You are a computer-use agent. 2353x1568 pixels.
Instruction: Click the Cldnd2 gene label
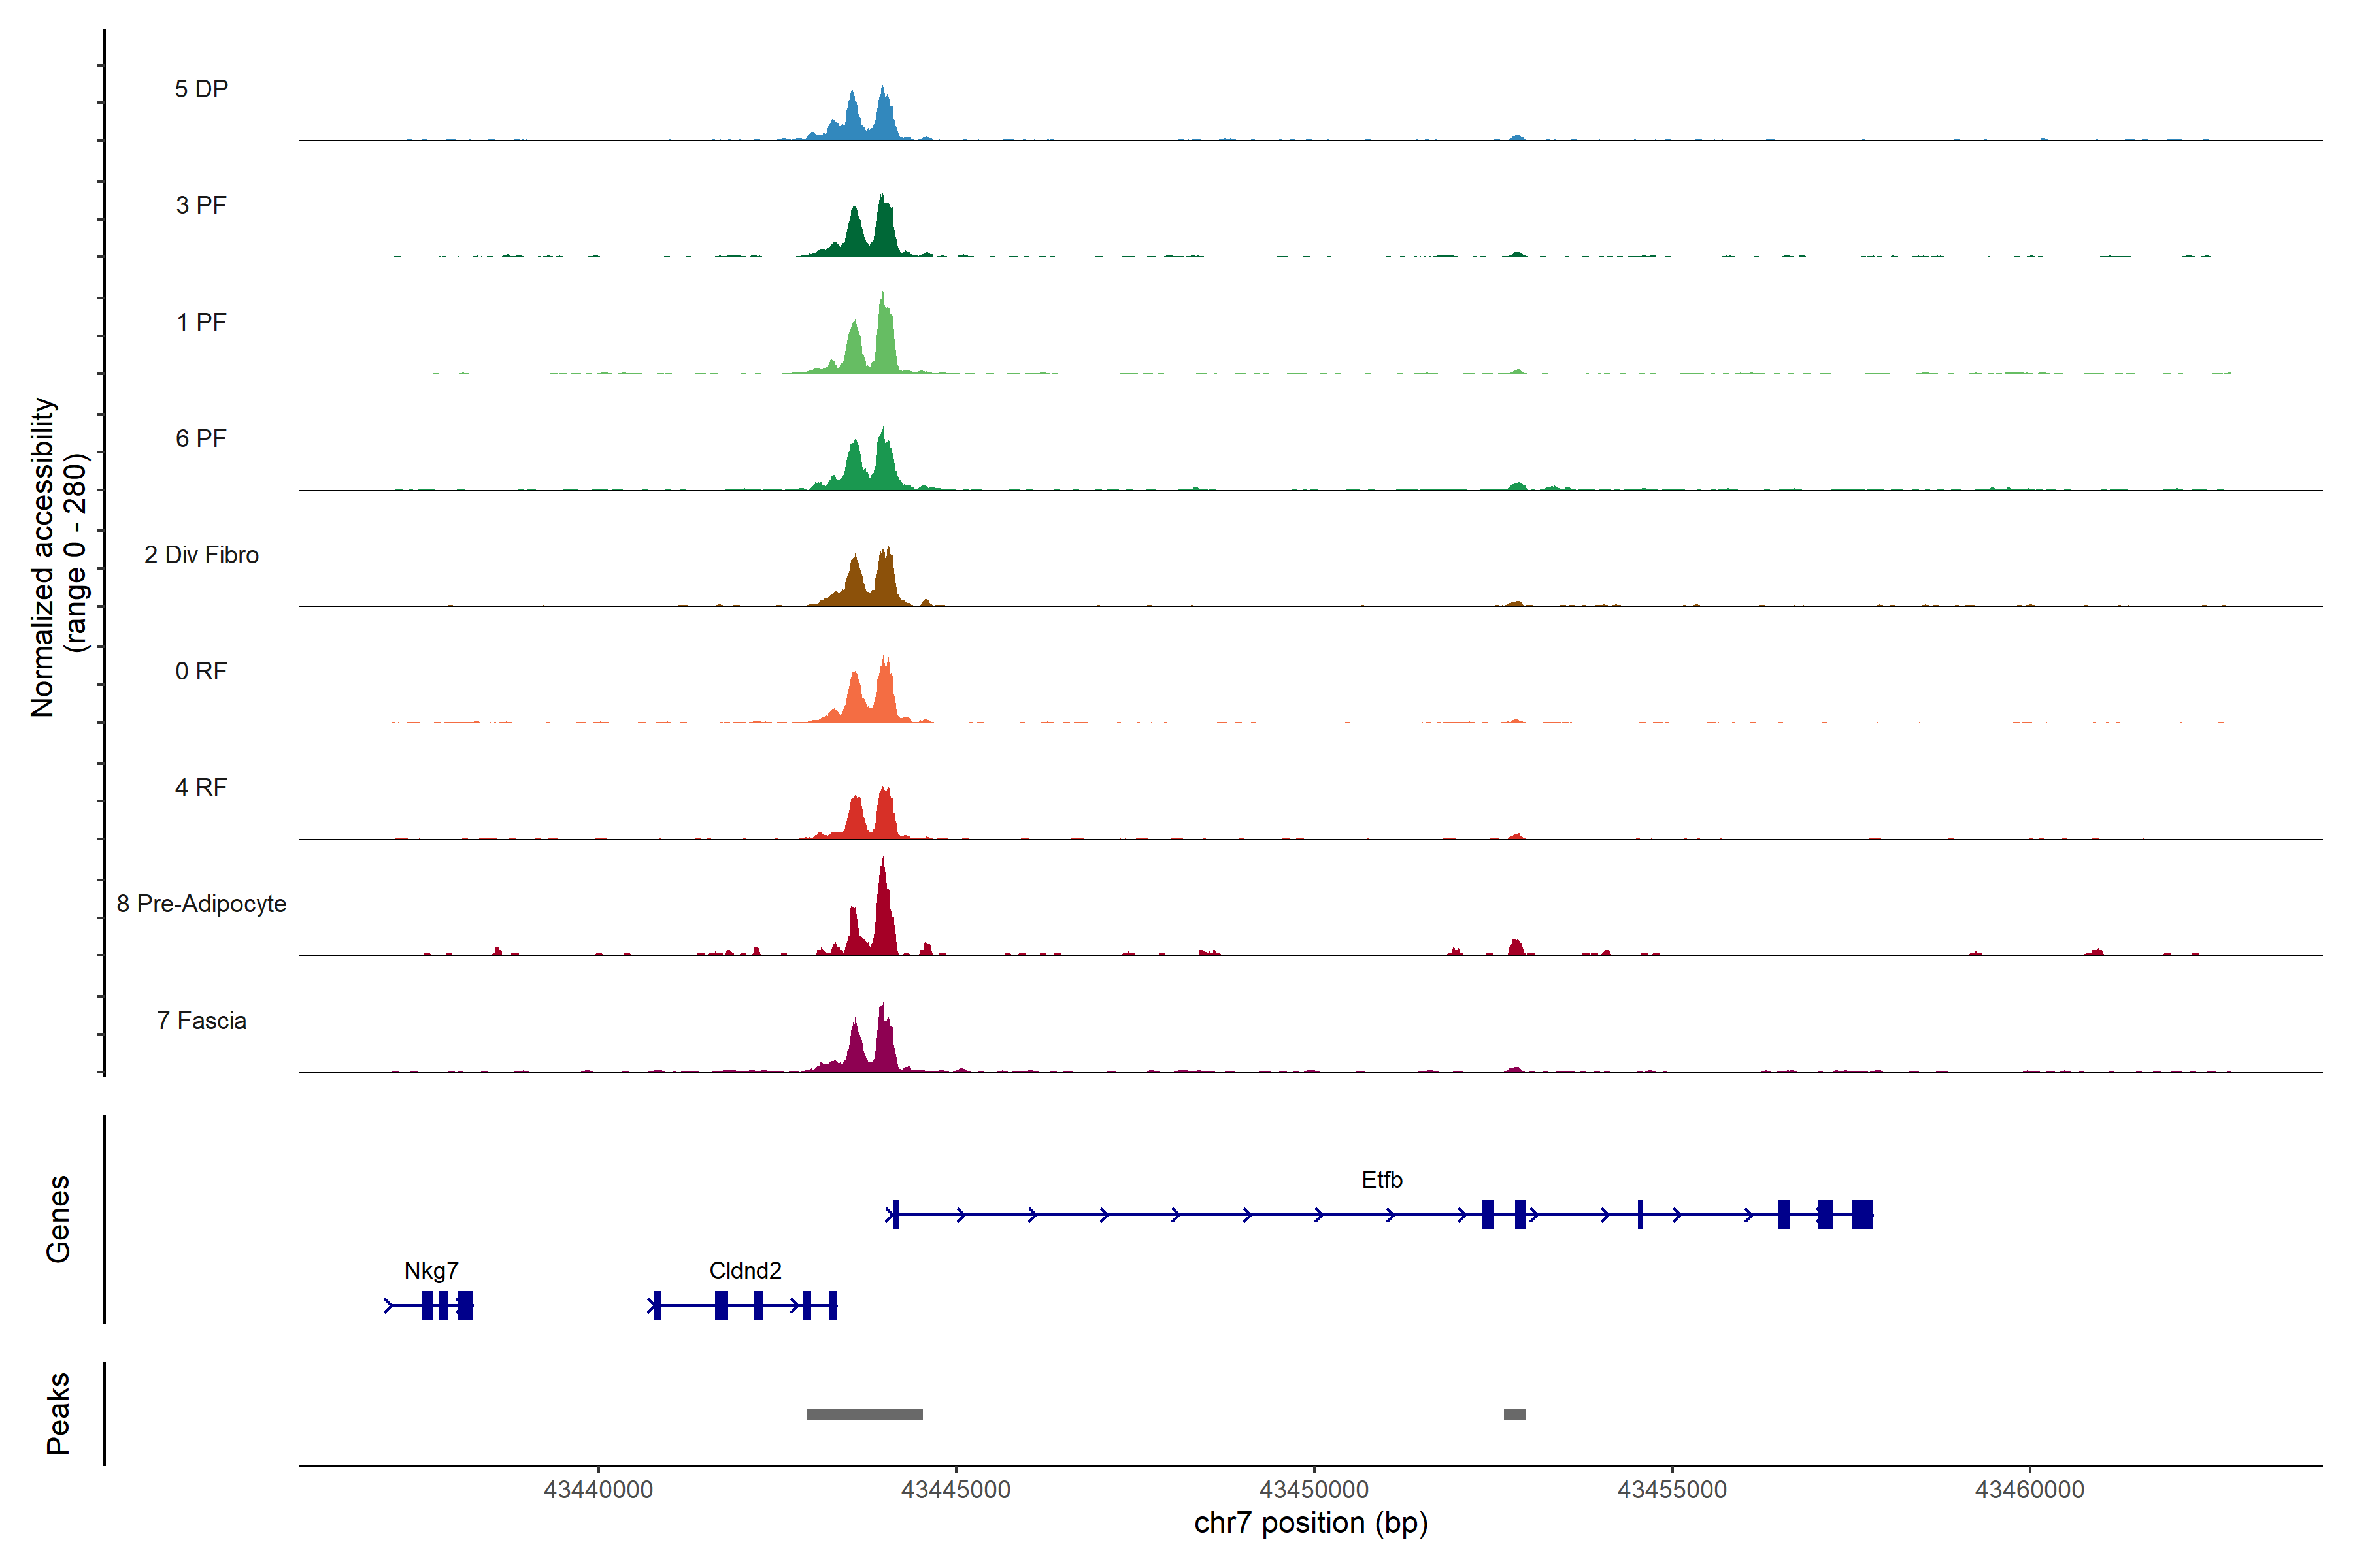tap(745, 1270)
